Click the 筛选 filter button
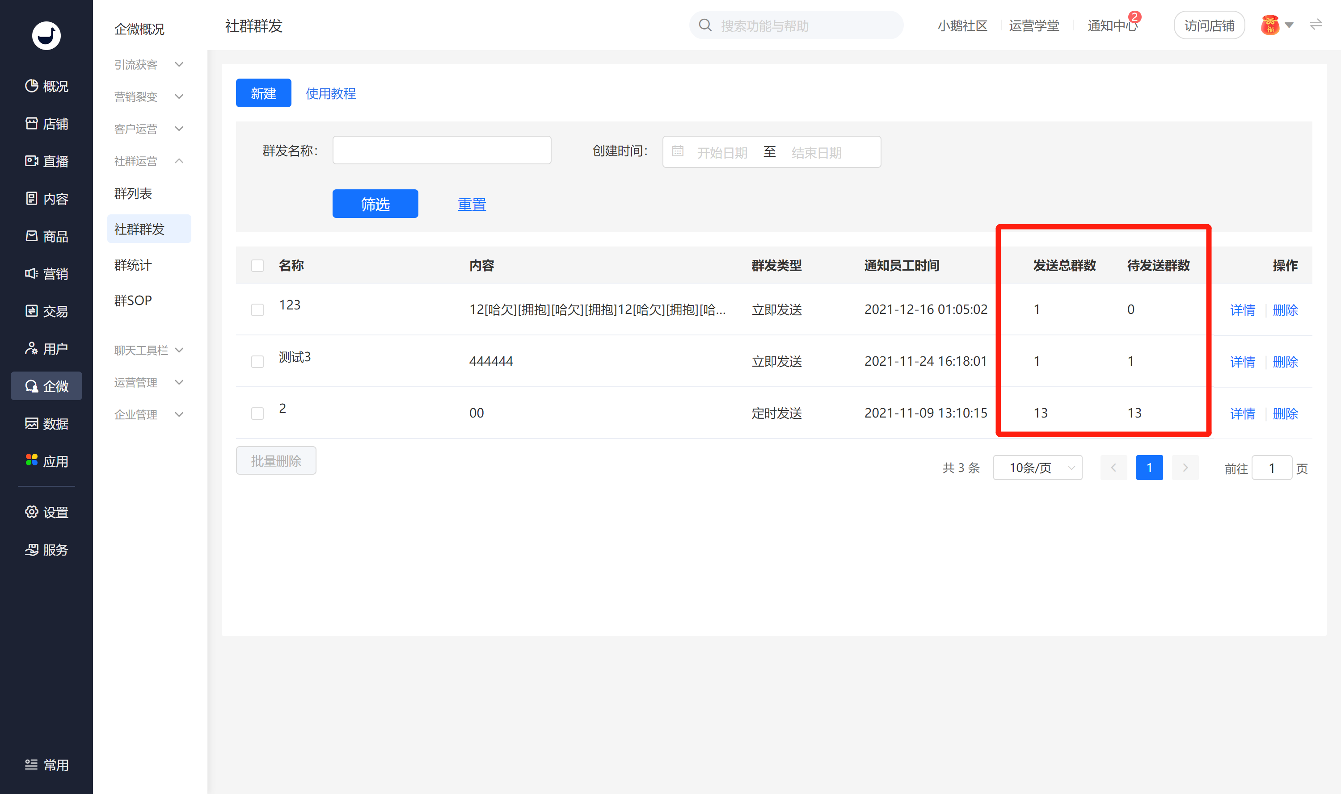1341x794 pixels. click(x=375, y=204)
